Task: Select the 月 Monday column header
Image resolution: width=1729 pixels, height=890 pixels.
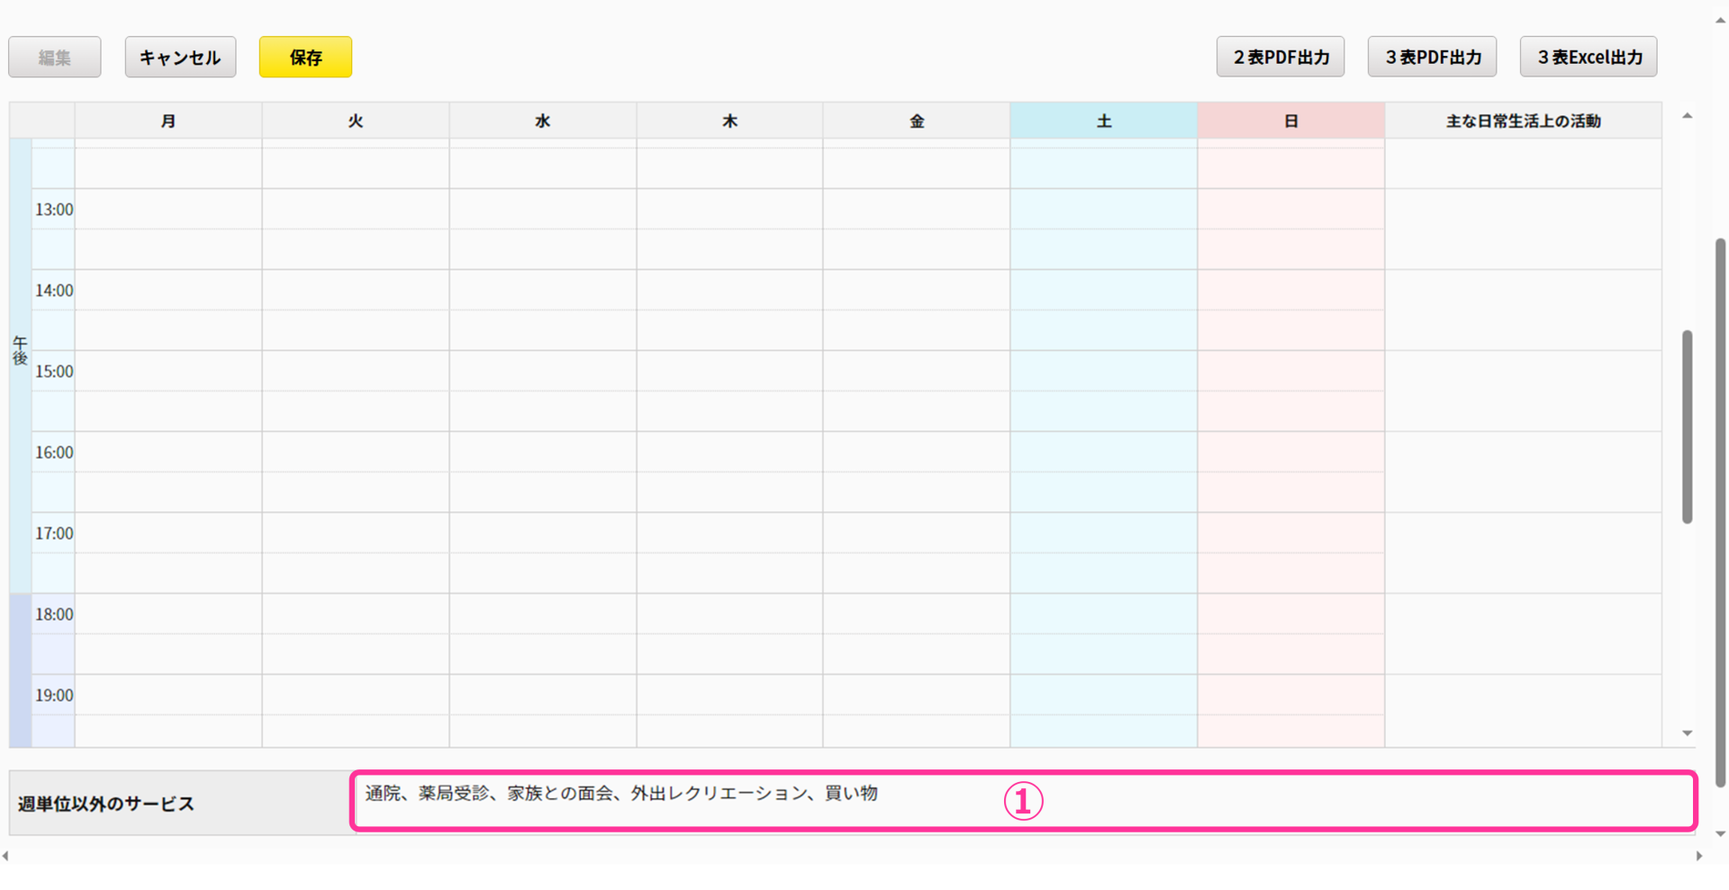Action: coord(168,121)
